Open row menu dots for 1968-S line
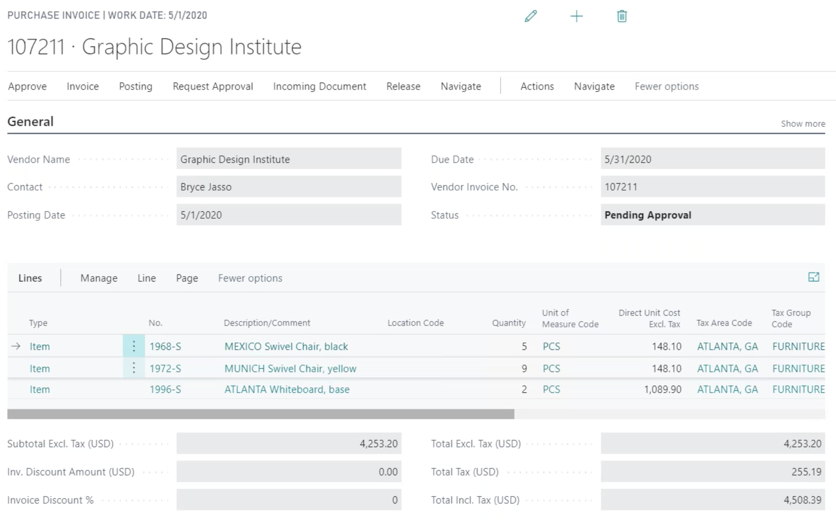The image size is (836, 520). [133, 346]
